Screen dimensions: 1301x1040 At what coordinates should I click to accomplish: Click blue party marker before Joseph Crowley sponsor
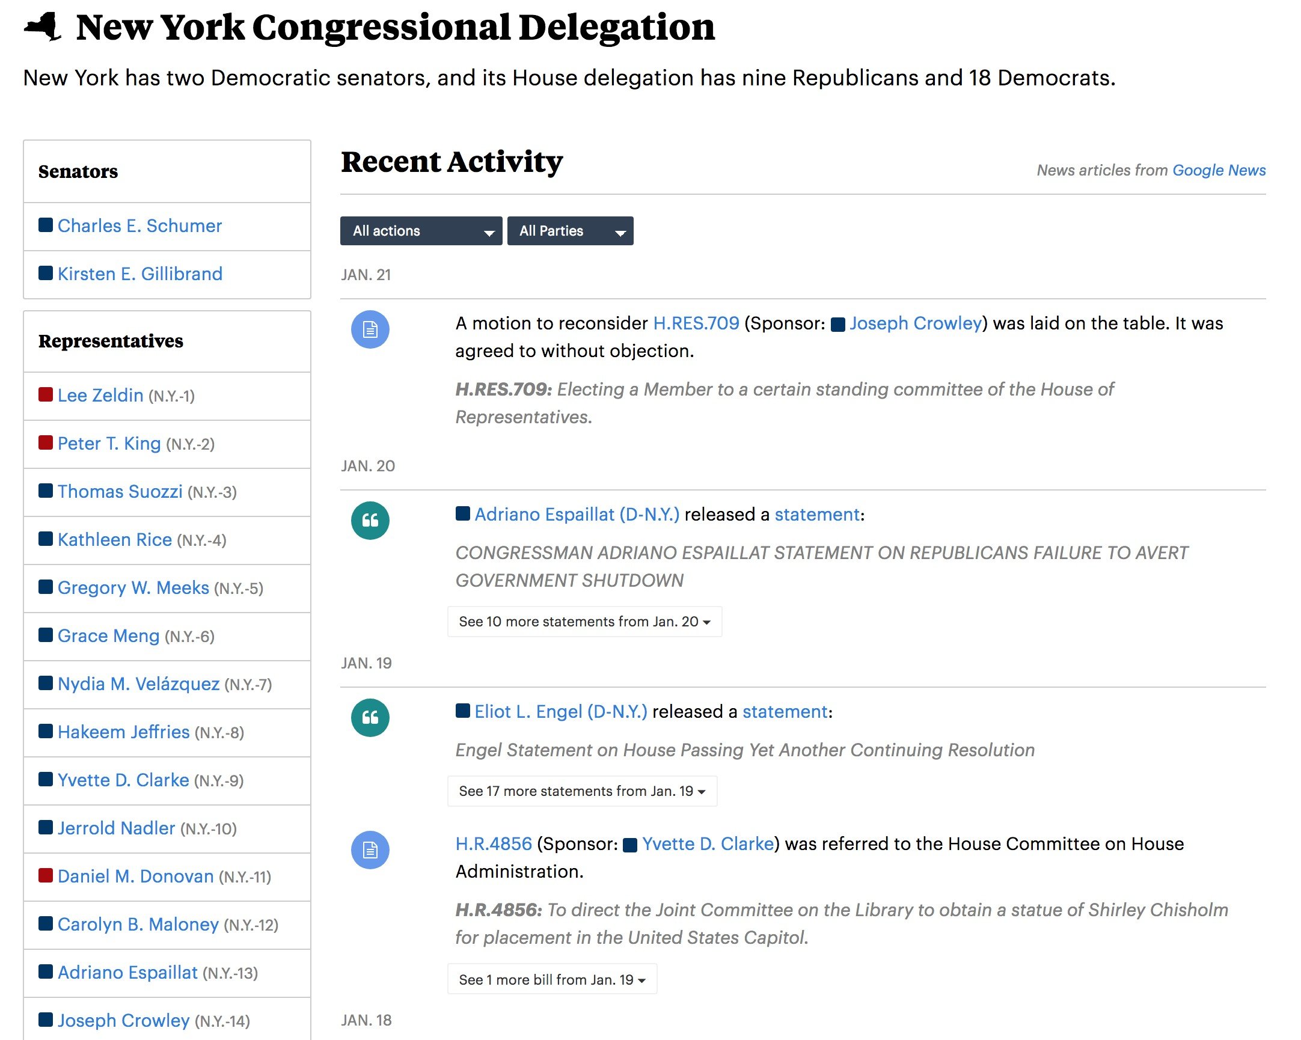click(x=837, y=325)
